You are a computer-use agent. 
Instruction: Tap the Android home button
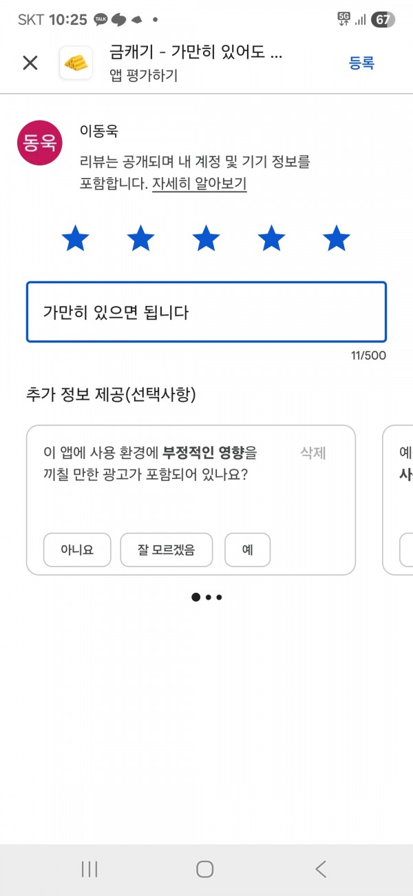(x=204, y=869)
